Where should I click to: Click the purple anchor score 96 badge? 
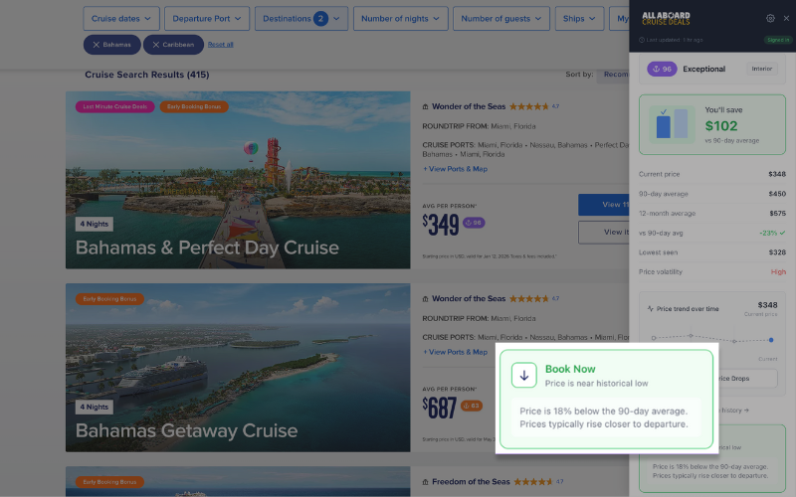coord(661,69)
